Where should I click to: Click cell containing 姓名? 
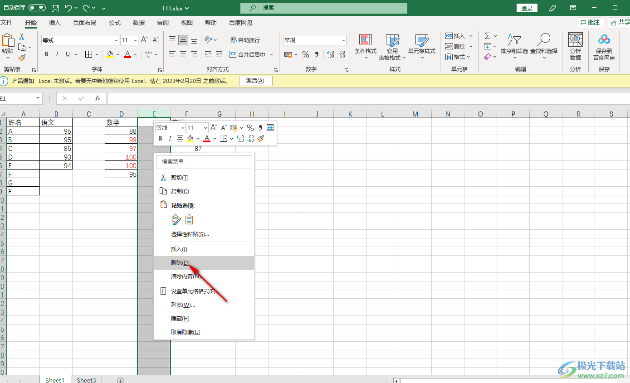pos(24,122)
